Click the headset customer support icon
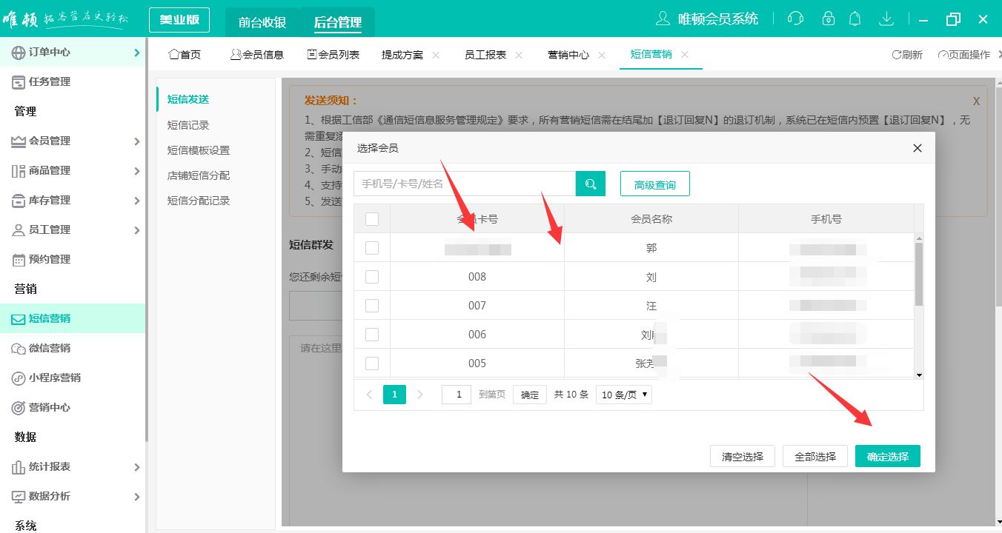This screenshot has width=1002, height=533. point(795,18)
